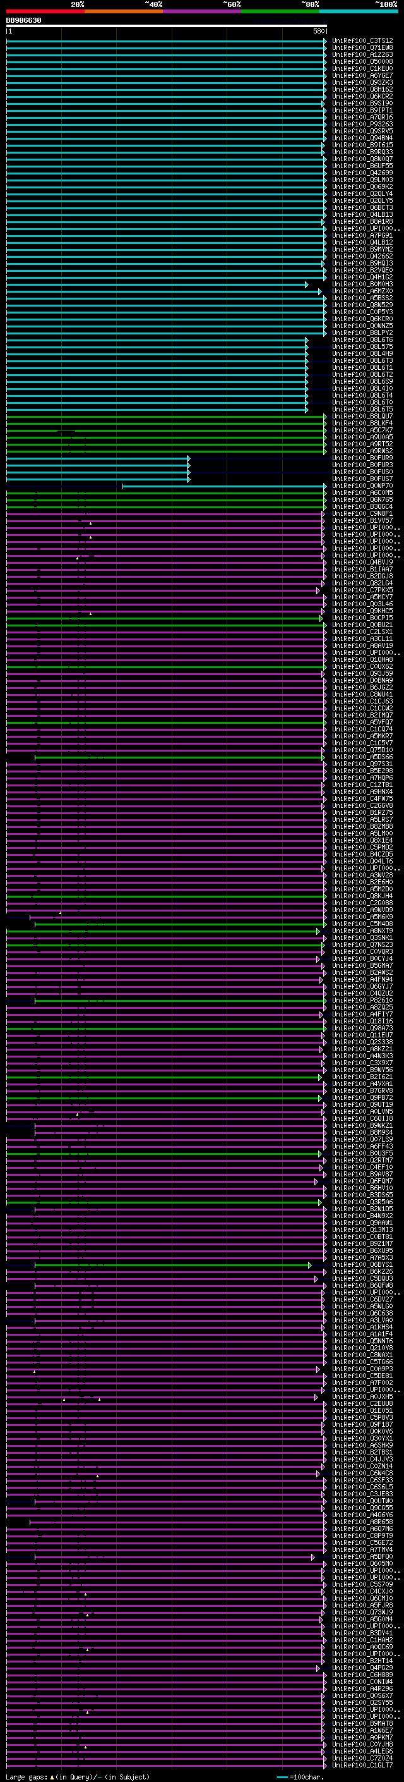404x1782 pixels.
Task: Select hit label UniRef100_B9IPT1
Action: click(362, 110)
